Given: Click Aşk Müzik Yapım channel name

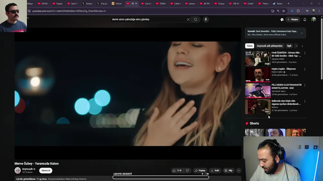Looking at the screenshot, I should [278, 91].
